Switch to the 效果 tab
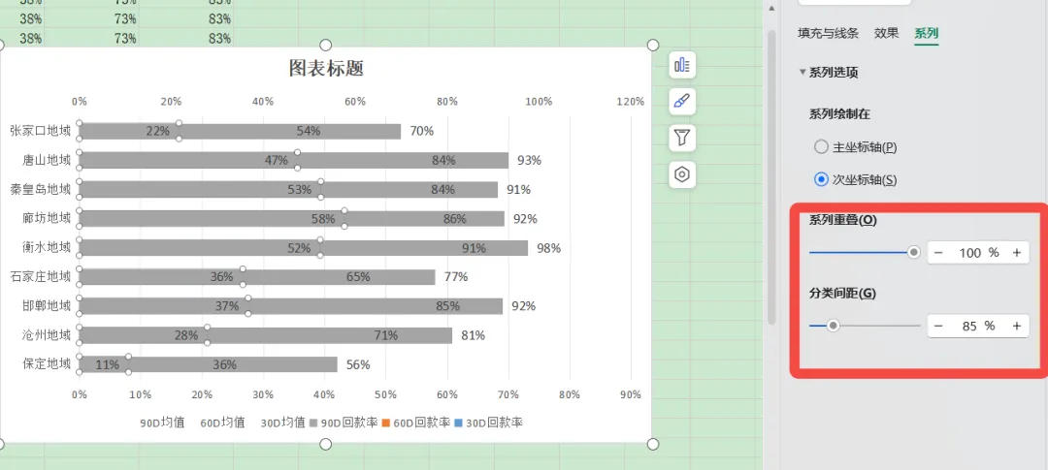This screenshot has height=470, width=1048. (x=886, y=33)
